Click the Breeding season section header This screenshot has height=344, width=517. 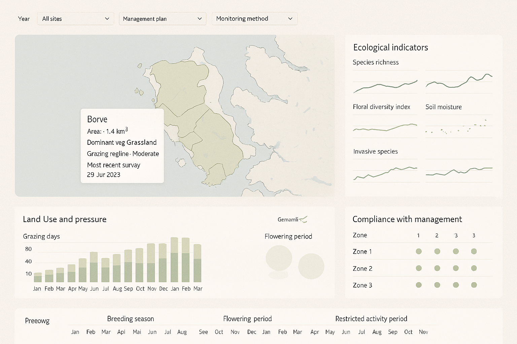coord(130,318)
